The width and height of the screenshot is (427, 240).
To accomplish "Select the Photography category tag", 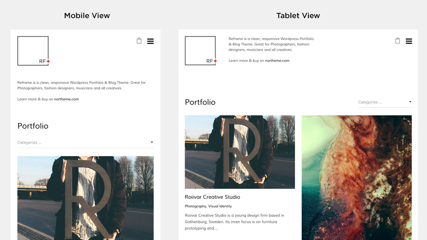I will [195, 206].
